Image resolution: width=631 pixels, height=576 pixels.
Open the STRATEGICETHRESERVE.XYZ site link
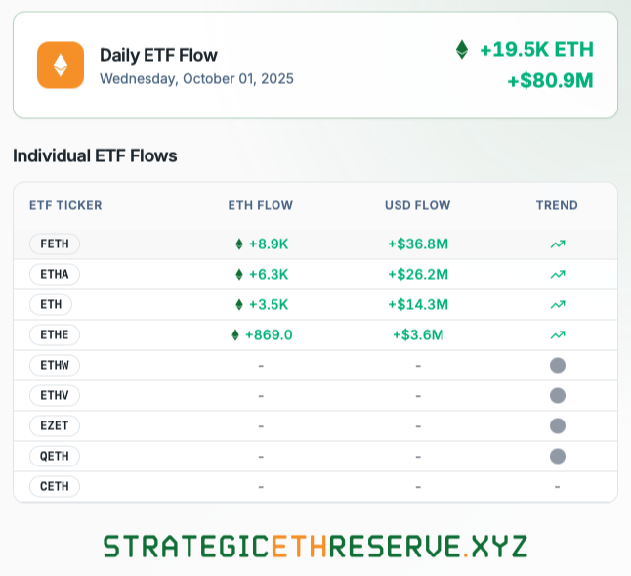pos(315,546)
